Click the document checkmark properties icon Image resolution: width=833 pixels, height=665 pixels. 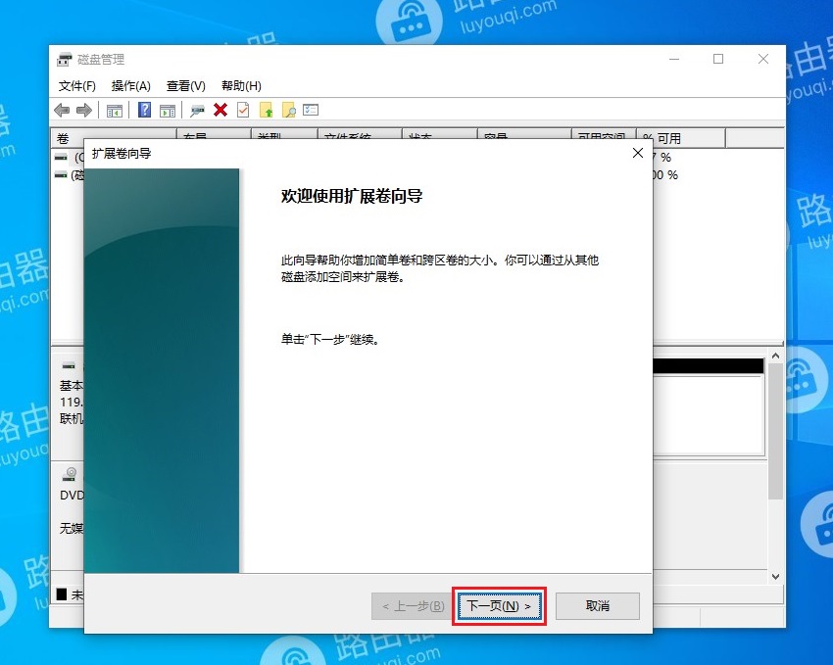point(243,110)
